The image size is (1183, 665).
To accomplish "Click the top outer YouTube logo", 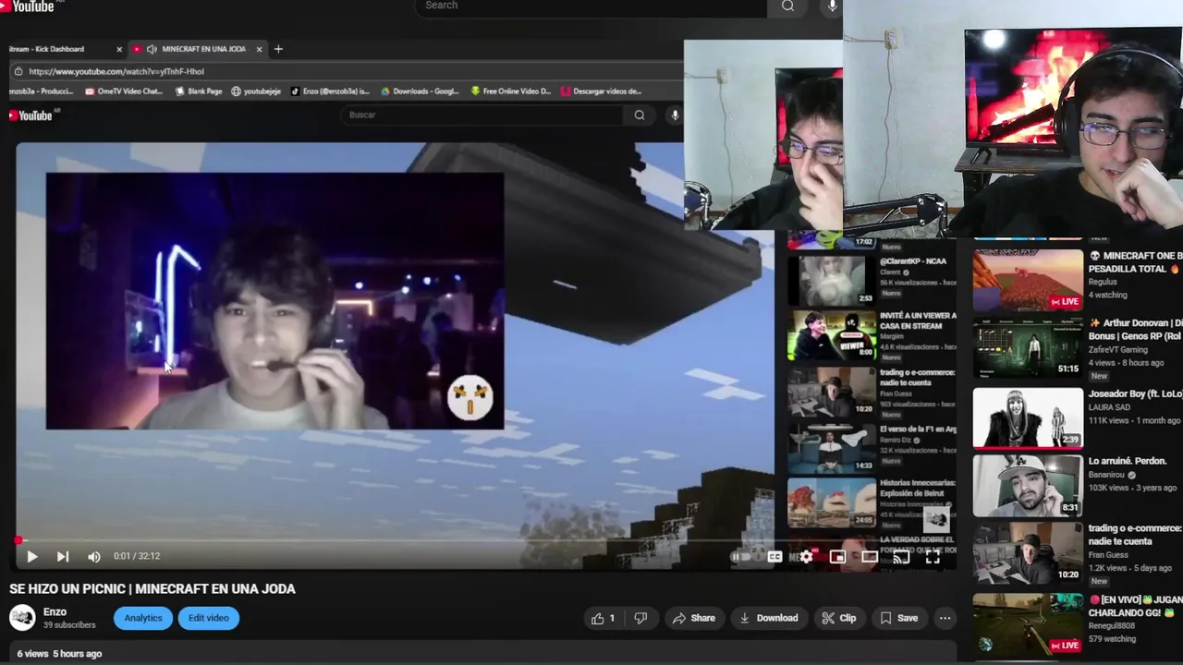I will (28, 6).
